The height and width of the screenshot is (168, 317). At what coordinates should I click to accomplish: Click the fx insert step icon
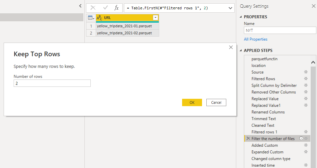[x=116, y=8]
